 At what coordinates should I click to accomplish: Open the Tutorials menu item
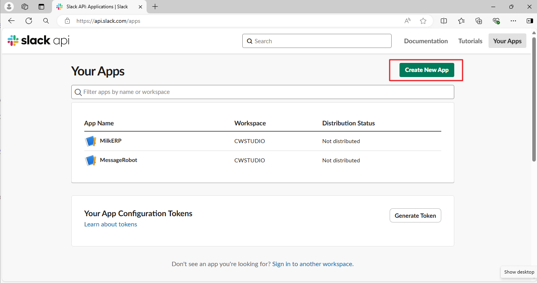tap(470, 41)
